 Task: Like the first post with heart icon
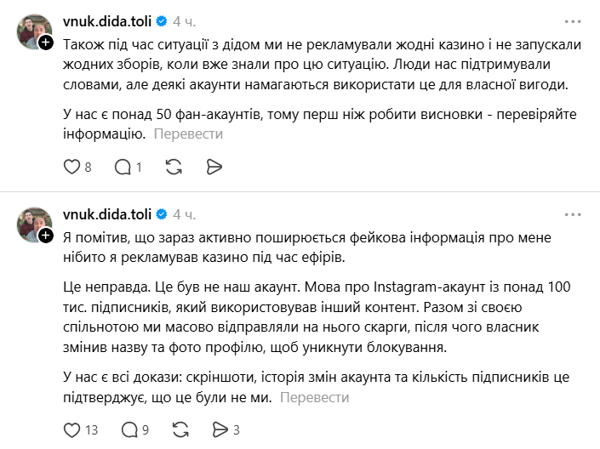pos(71,168)
